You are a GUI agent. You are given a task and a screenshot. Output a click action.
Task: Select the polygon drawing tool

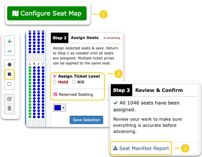[x=10, y=65]
